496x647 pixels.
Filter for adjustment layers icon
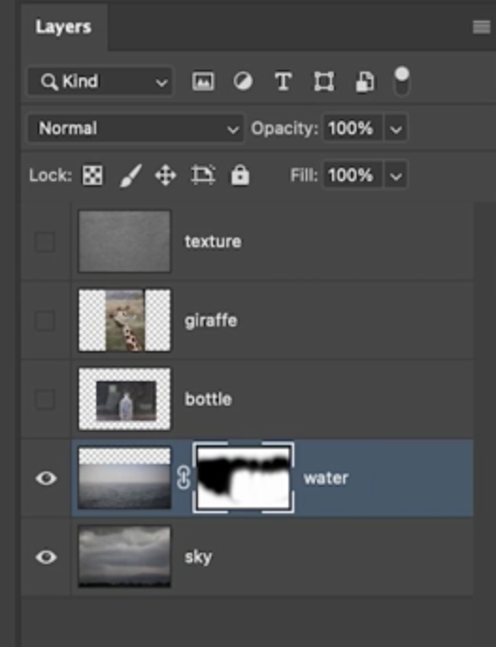(242, 81)
